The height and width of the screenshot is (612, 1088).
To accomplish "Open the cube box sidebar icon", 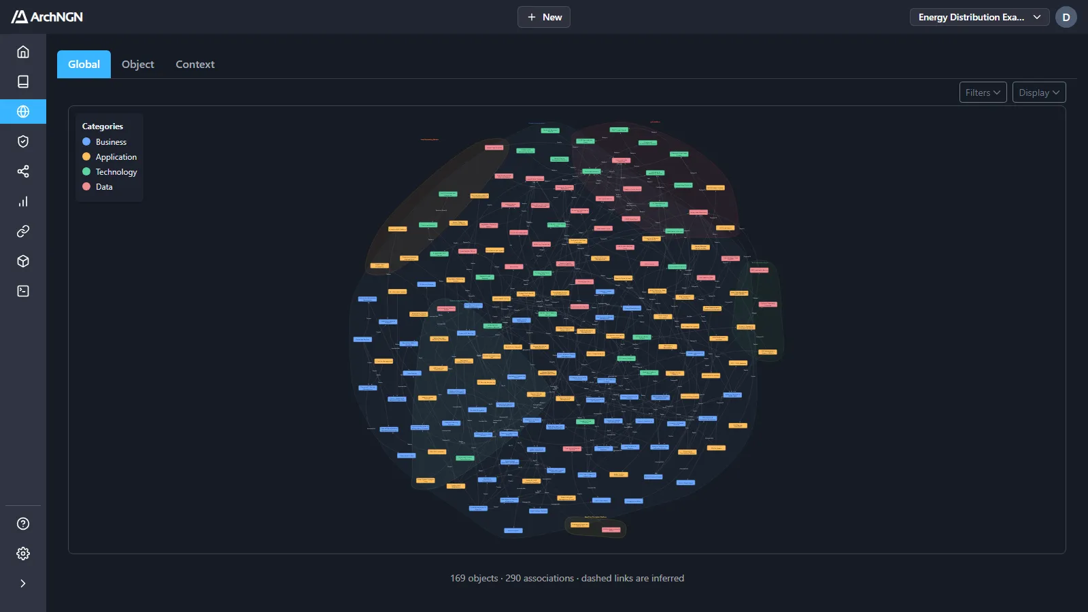I will pyautogui.click(x=23, y=261).
